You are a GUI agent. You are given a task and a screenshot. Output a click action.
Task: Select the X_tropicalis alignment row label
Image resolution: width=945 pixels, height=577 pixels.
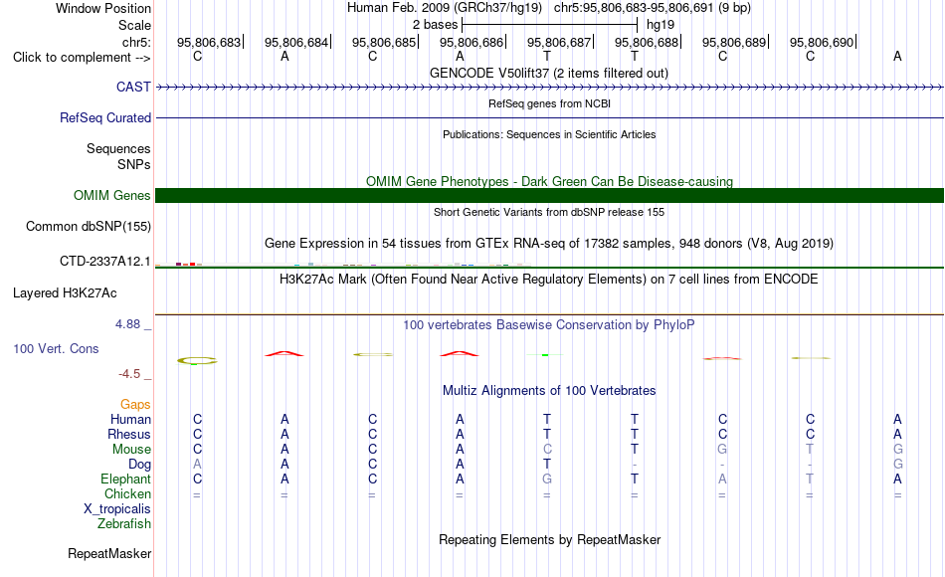click(117, 509)
